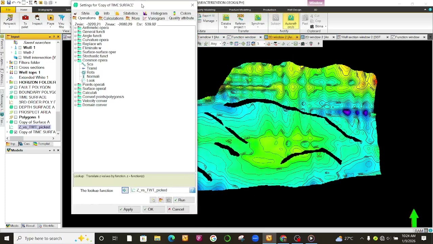Image resolution: width=433 pixels, height=244 pixels.
Task: Expand Arithmetic operations folder
Action: [75, 28]
